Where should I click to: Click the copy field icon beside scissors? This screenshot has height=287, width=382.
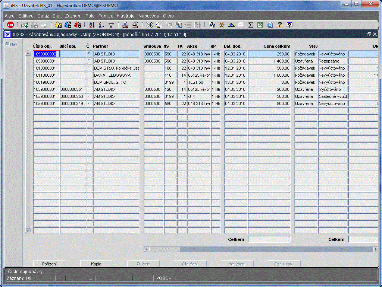click(159, 25)
